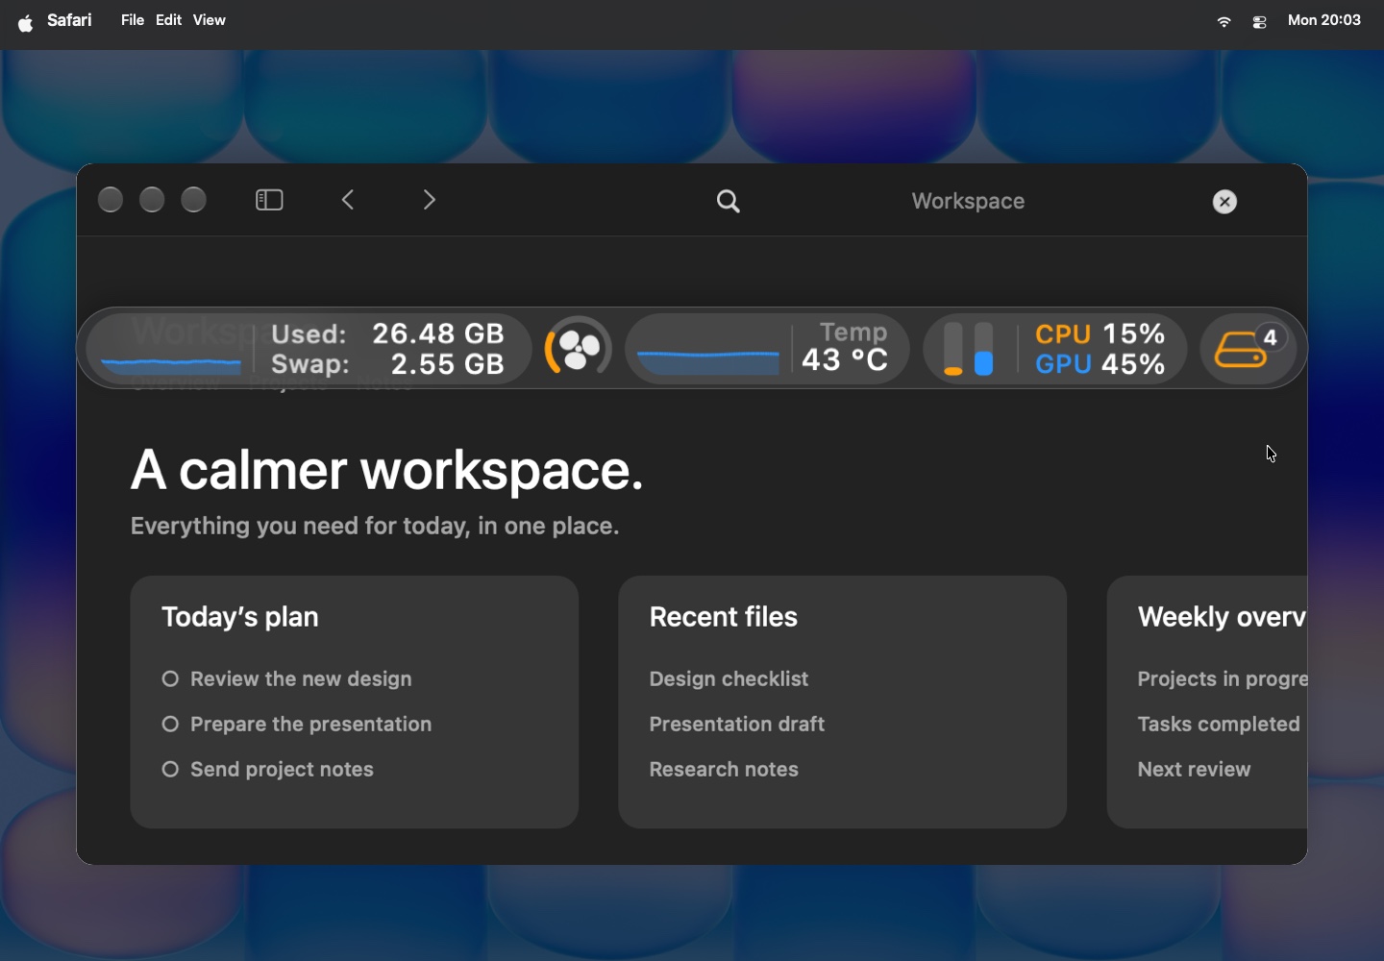Screen dimensions: 1384x961
Task: Click Tasks completed row
Action: (1219, 724)
